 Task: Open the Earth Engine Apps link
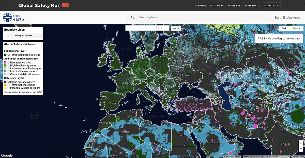click(288, 17)
